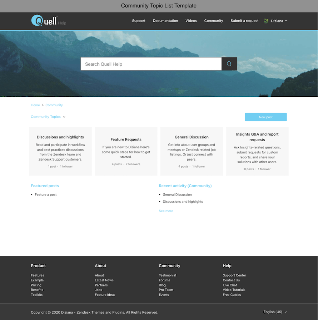
Task: Focus the Search Quell Help field
Action: pos(151,64)
